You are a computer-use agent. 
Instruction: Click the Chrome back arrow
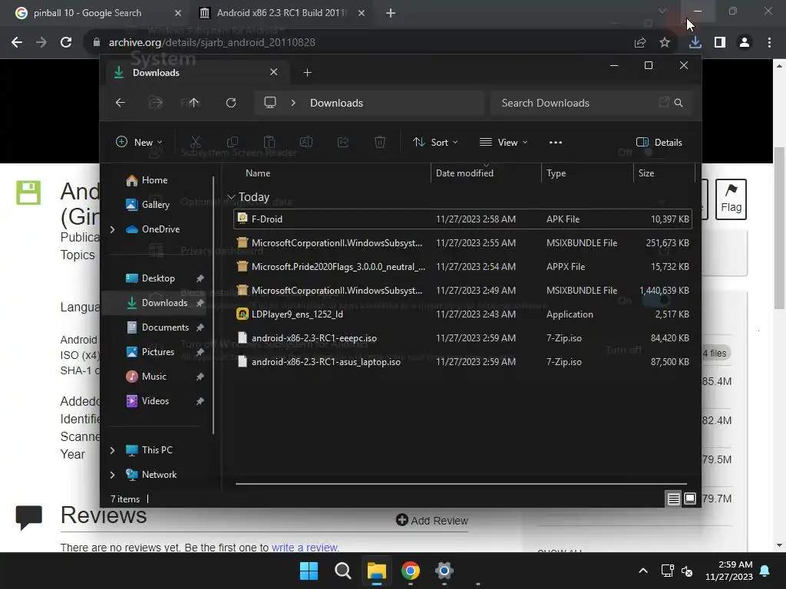point(17,43)
